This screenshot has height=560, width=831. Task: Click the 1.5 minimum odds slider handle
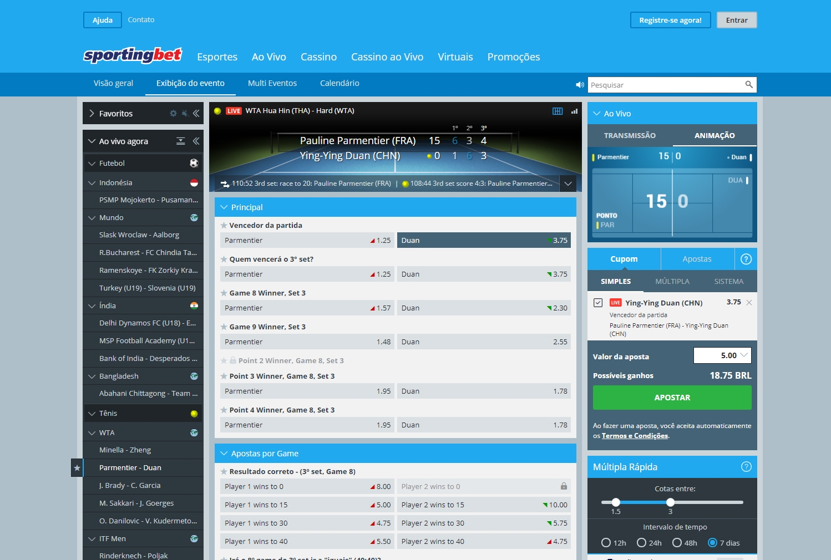[616, 502]
